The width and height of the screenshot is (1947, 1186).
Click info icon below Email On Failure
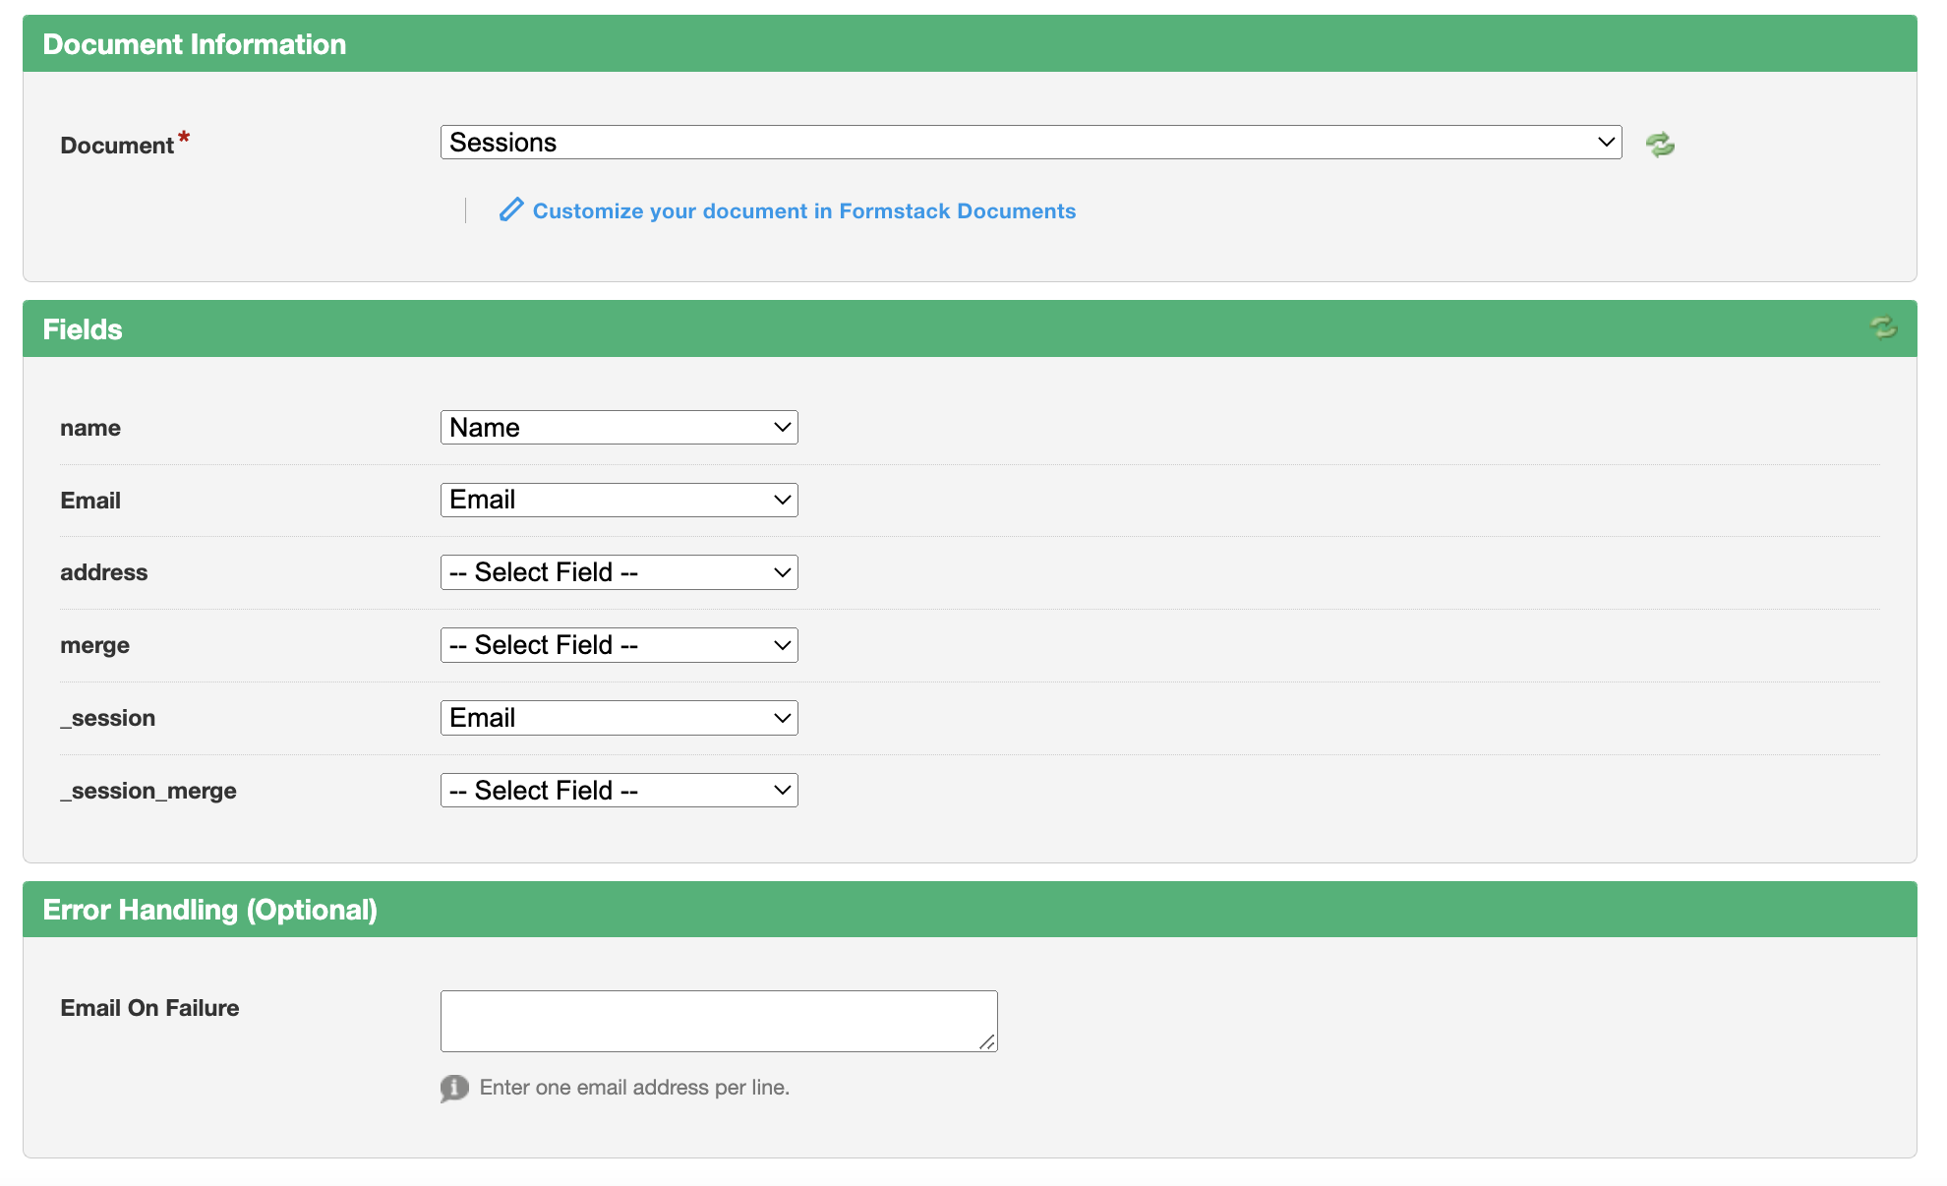[454, 1088]
